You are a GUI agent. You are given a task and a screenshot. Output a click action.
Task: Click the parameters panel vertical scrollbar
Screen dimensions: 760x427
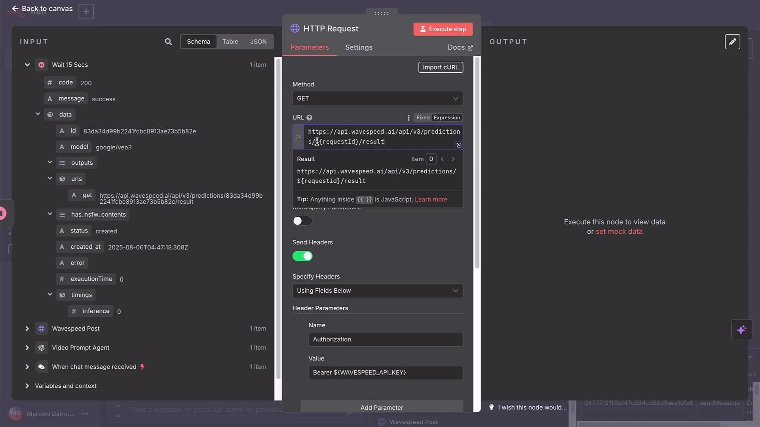click(x=477, y=163)
